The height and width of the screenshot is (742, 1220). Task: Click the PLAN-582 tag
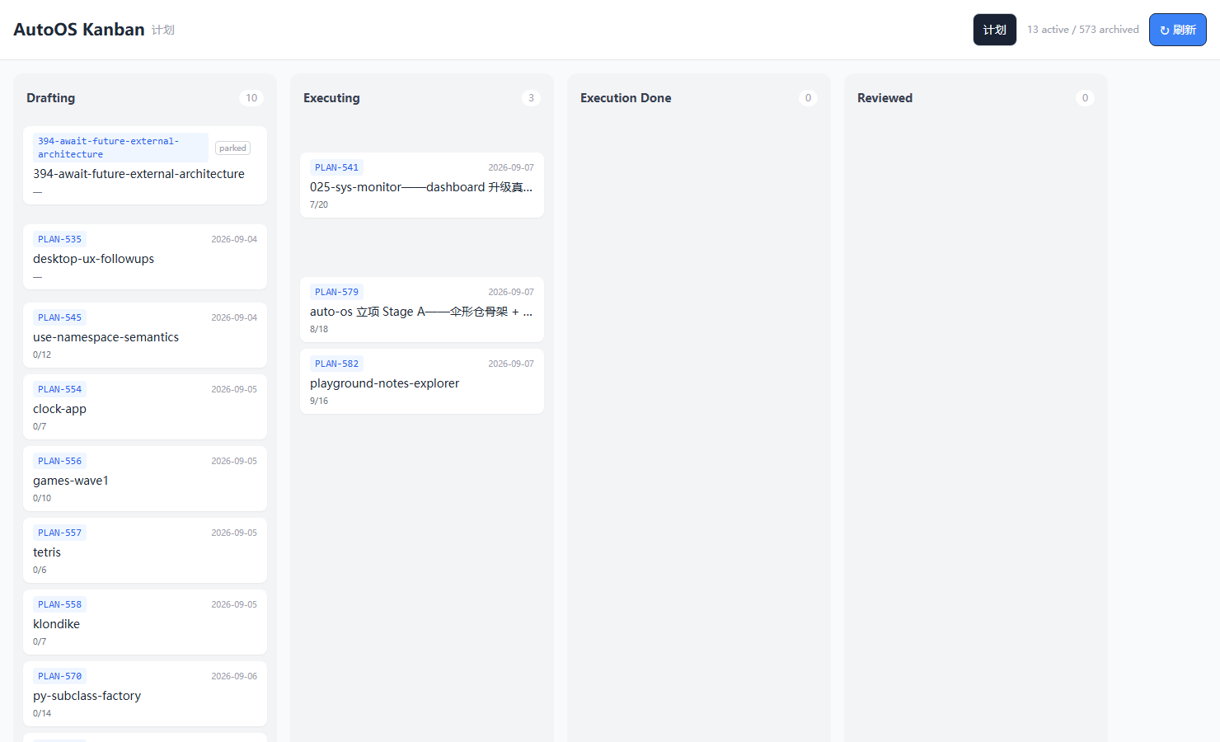tap(336, 364)
